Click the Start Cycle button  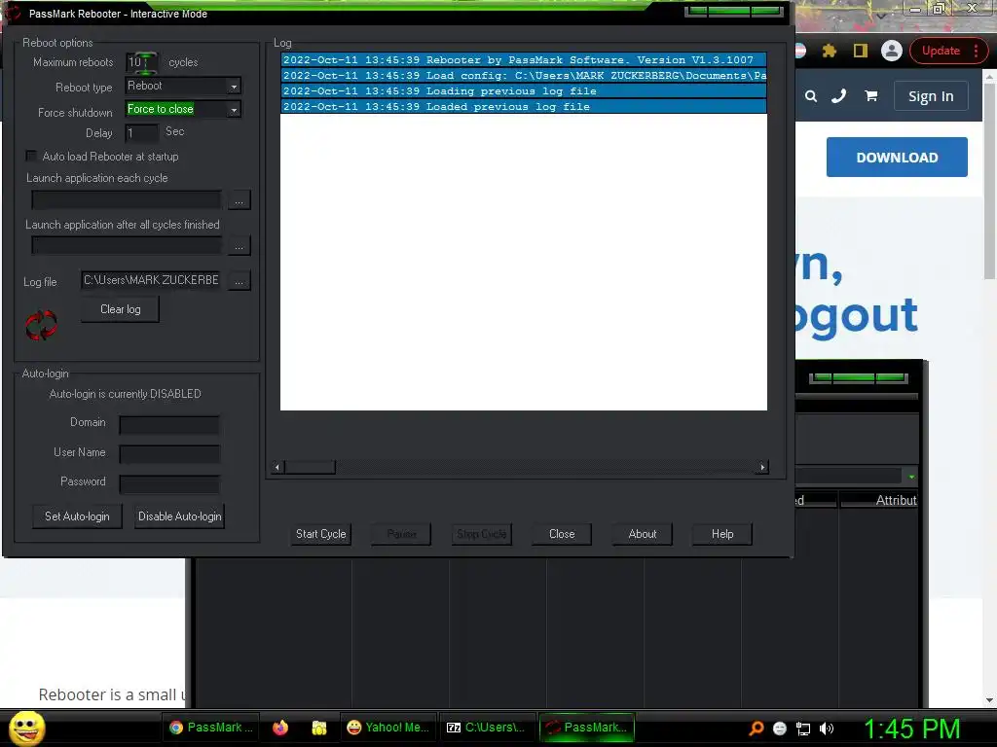(320, 534)
